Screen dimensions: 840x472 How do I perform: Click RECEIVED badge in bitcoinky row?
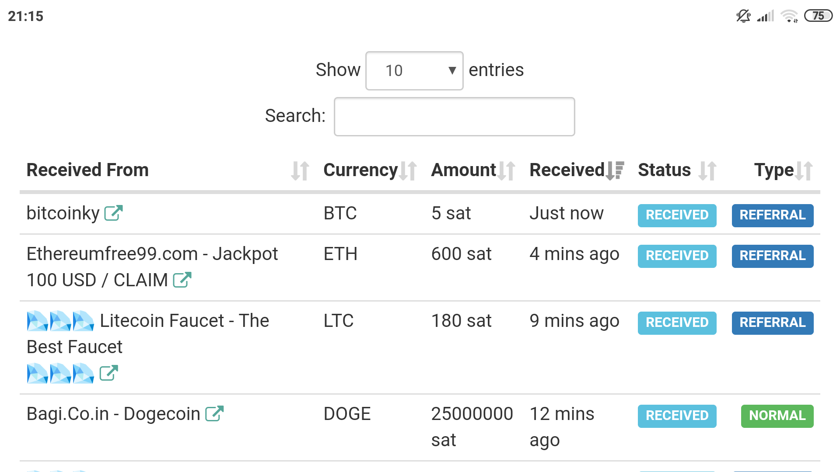(x=677, y=215)
